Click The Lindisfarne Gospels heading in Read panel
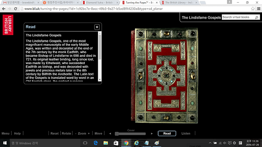 [x=43, y=35]
